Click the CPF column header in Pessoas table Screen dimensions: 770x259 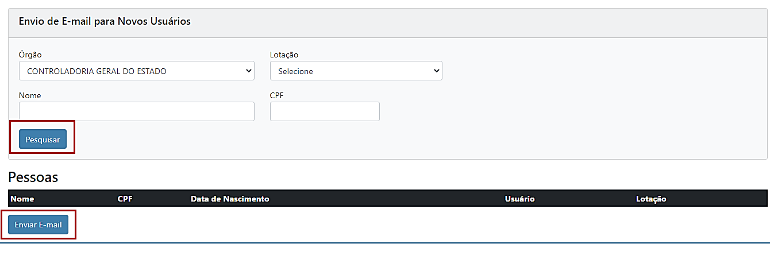(x=125, y=199)
